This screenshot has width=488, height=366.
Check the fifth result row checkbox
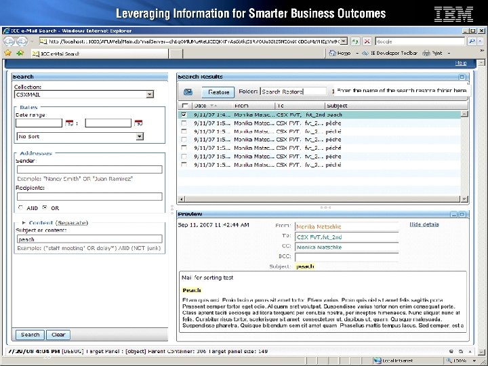click(x=184, y=148)
